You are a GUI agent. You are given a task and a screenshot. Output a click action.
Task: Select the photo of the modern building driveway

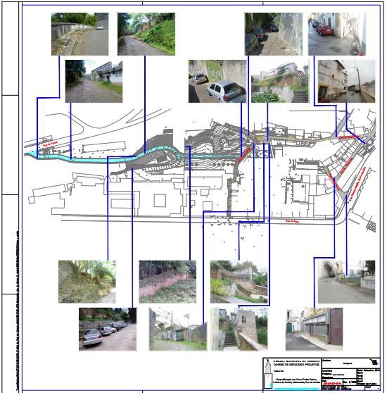click(94, 81)
